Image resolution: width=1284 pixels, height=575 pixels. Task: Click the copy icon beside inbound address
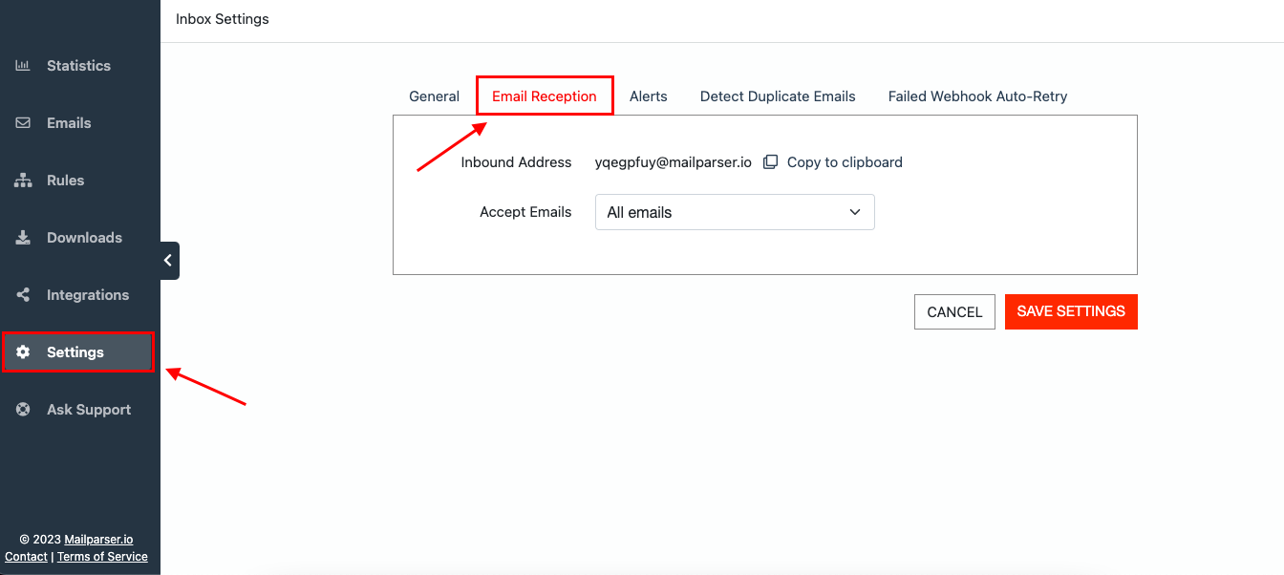point(770,162)
